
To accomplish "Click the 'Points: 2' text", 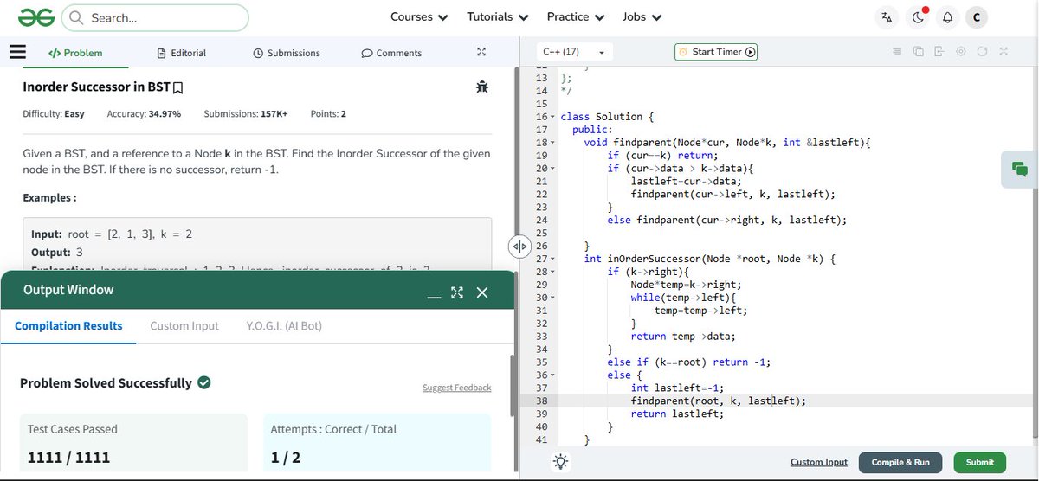I will coord(328,114).
